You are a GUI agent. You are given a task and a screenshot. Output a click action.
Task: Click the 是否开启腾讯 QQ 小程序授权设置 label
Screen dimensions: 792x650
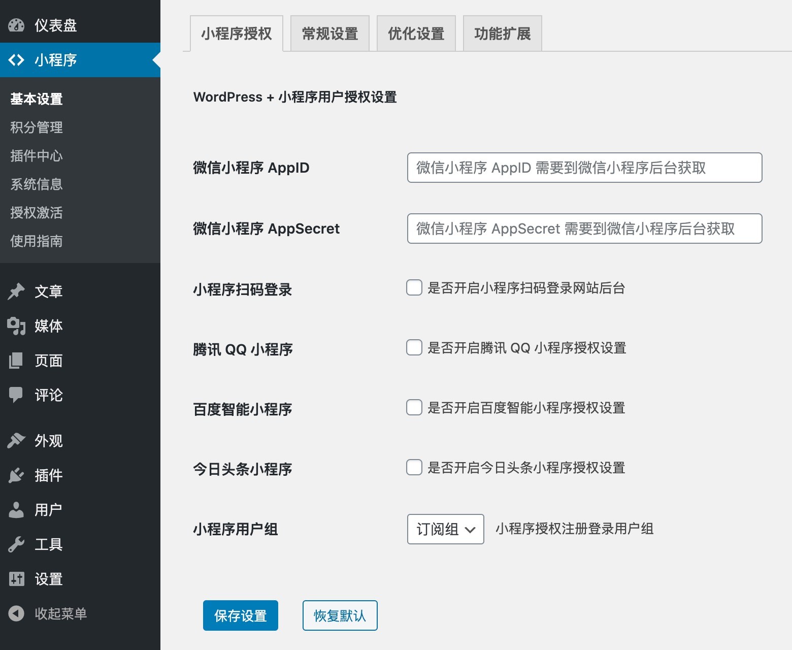(x=527, y=348)
